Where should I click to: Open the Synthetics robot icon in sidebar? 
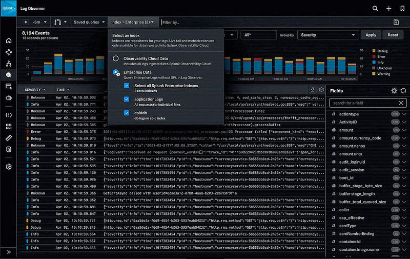(x=9, y=98)
